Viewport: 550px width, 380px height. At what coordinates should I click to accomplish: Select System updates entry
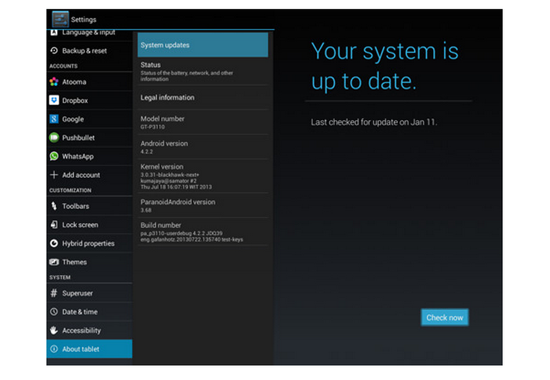203,45
